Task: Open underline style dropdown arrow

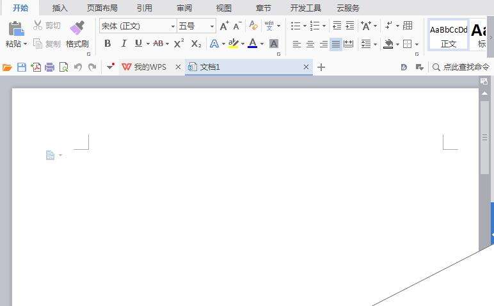Action: 148,44
